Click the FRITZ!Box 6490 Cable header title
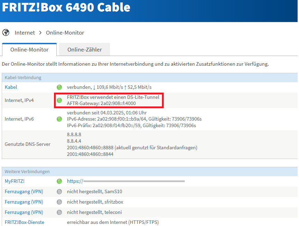 pyautogui.click(x=66, y=7)
